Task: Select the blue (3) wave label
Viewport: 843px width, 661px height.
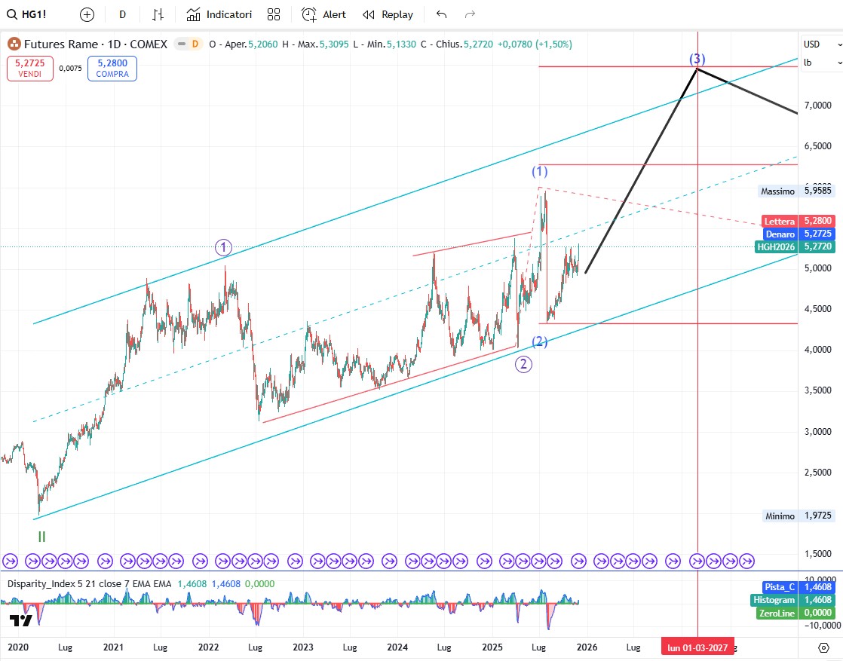Action: coord(697,59)
